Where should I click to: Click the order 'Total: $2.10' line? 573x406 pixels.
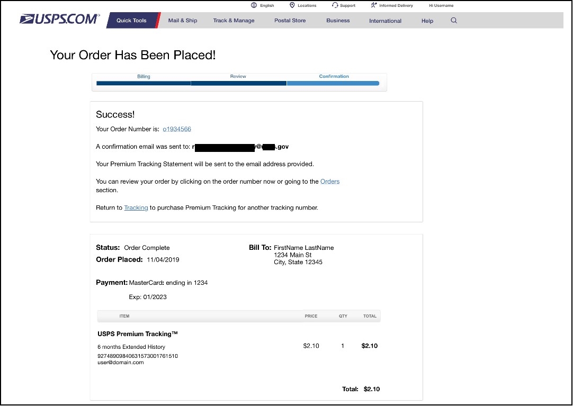coord(361,389)
